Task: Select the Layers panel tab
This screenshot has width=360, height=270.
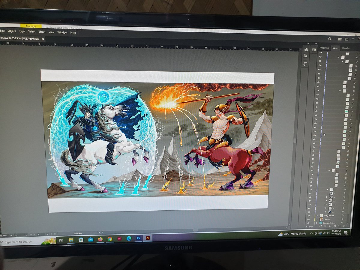Action: 335,48
